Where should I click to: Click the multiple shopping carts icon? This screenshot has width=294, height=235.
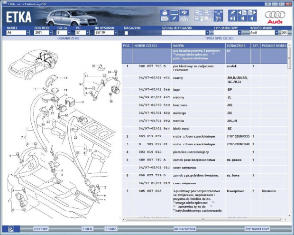click(219, 13)
